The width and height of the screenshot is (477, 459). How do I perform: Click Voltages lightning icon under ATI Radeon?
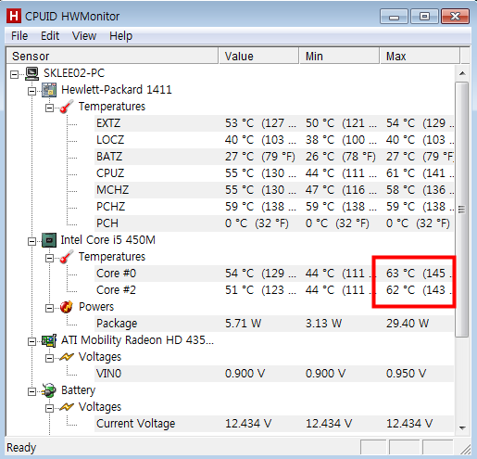click(67, 357)
